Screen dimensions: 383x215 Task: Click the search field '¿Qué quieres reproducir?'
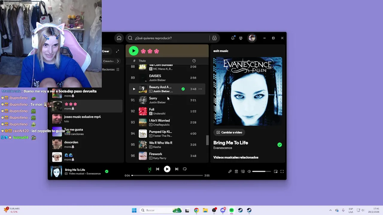[x=168, y=38]
